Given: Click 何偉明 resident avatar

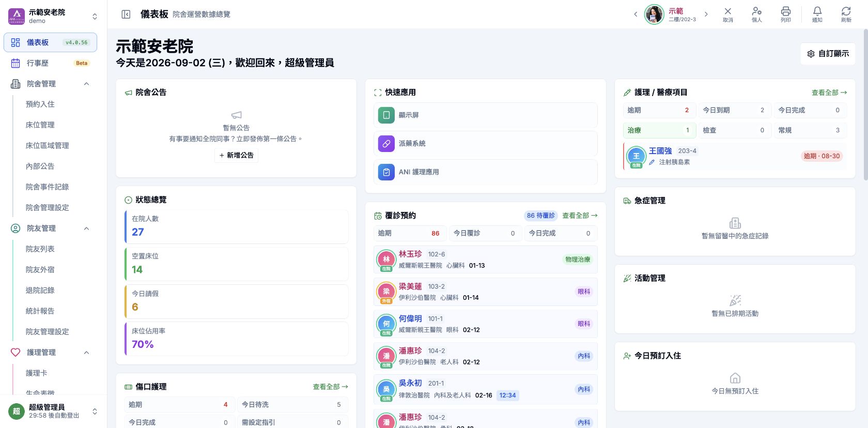Looking at the screenshot, I should [x=386, y=324].
